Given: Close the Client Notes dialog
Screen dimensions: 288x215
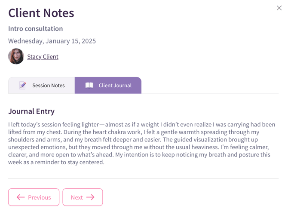Looking at the screenshot, I should pyautogui.click(x=279, y=8).
